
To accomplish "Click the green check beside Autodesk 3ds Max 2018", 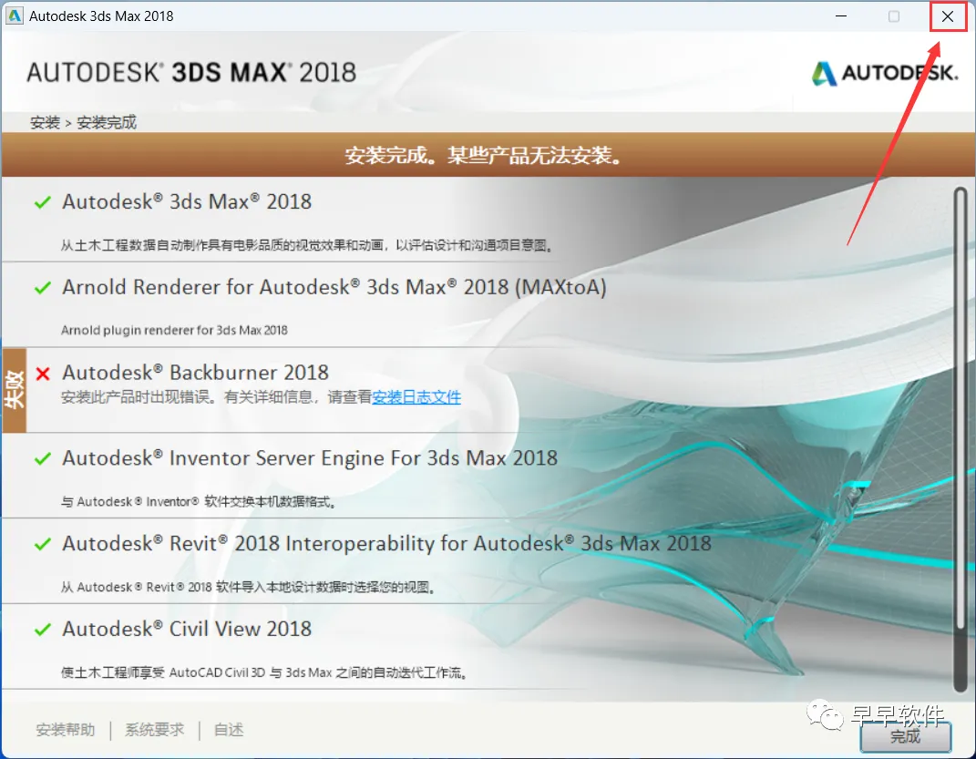I will point(42,202).
